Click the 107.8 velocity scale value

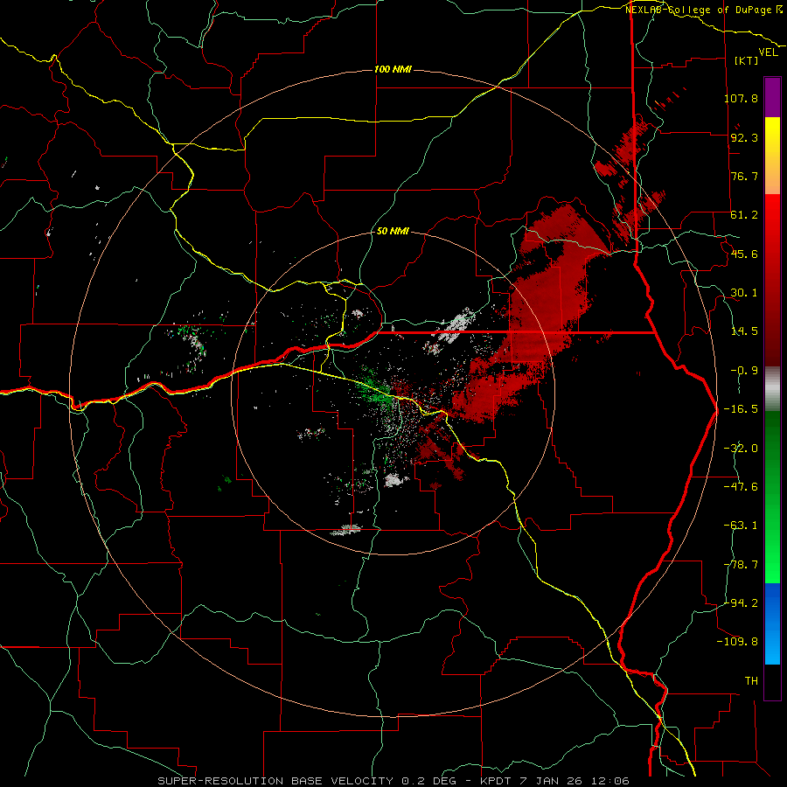(x=741, y=98)
